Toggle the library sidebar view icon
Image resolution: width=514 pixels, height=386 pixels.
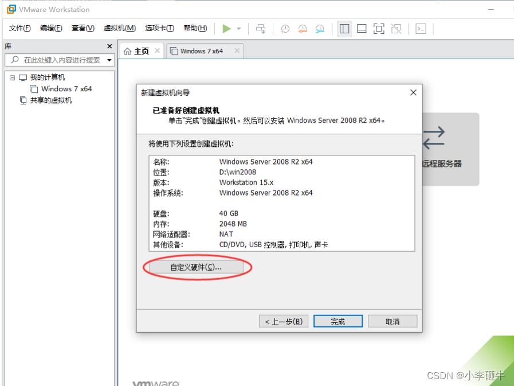pos(344,29)
